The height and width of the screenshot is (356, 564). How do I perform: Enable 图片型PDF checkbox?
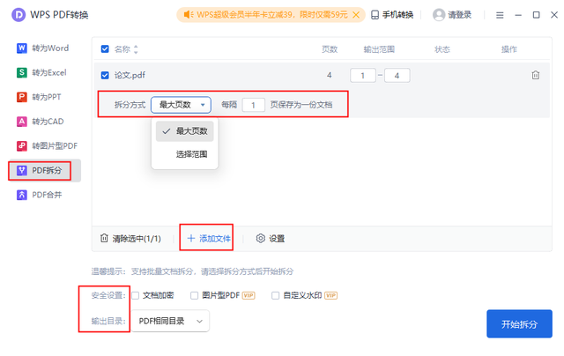(x=194, y=295)
